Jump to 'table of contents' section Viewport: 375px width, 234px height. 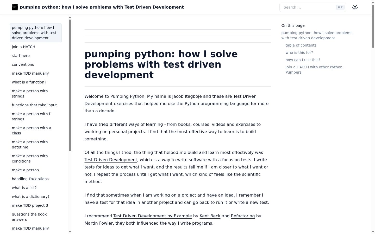[301, 45]
